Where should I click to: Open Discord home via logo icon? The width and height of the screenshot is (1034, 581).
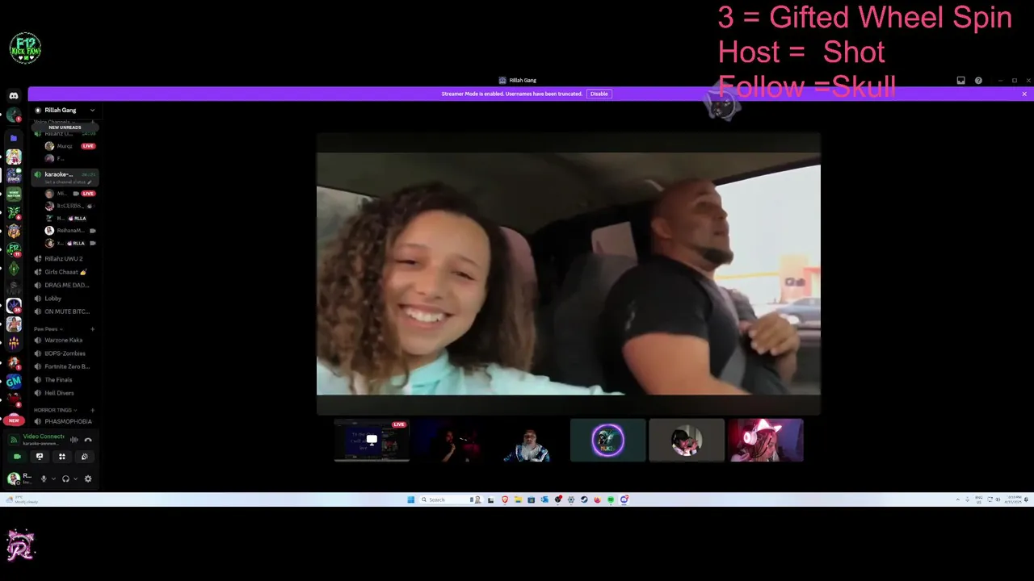14,95
